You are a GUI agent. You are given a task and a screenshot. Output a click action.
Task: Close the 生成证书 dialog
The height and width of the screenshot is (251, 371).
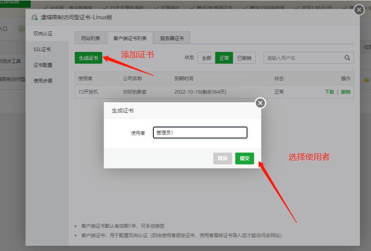click(260, 103)
